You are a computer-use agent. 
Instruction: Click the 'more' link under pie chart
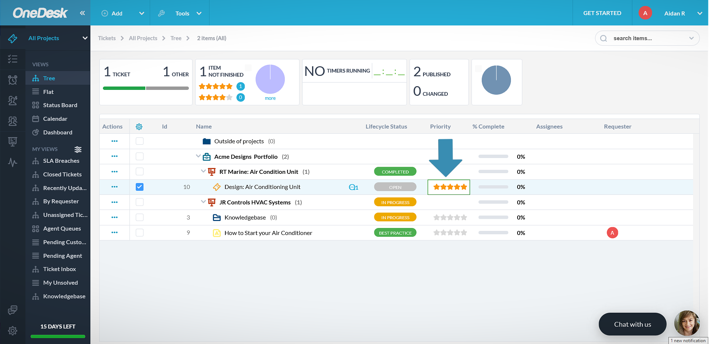270,98
